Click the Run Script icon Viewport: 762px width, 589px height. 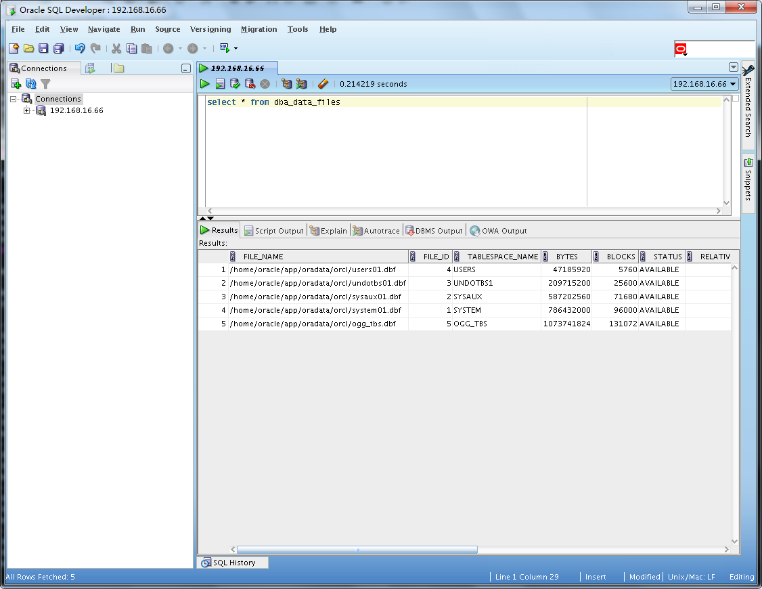tap(220, 83)
